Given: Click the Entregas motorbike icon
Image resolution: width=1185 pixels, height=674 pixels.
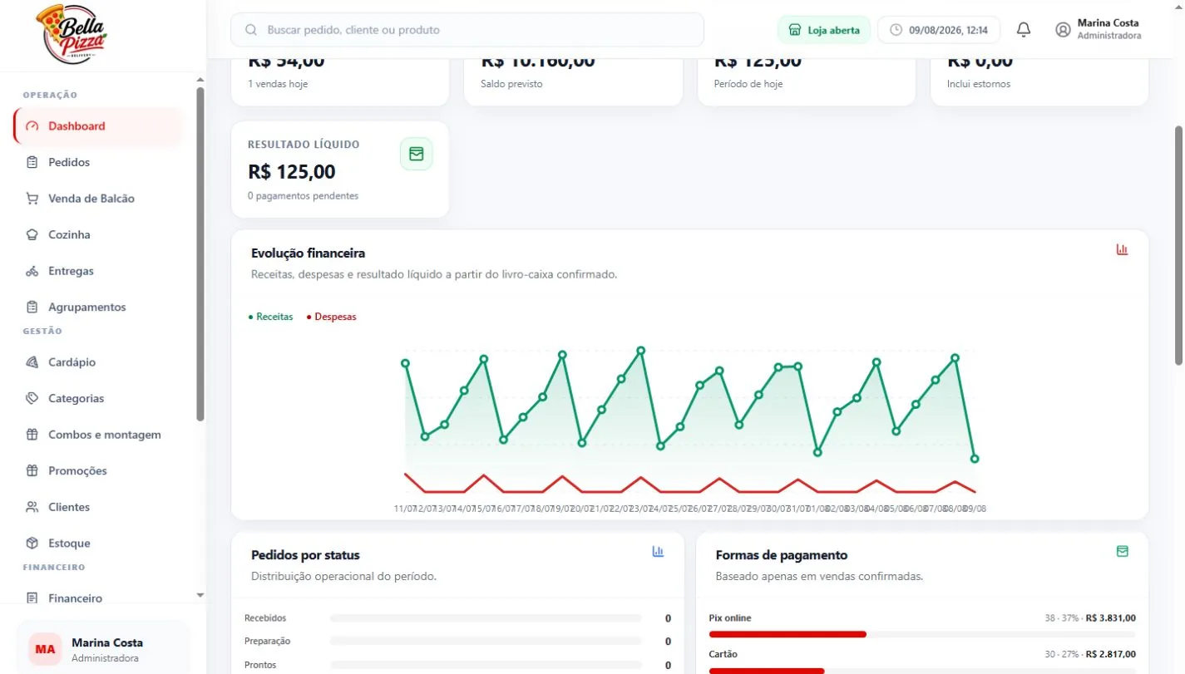Looking at the screenshot, I should click(32, 271).
